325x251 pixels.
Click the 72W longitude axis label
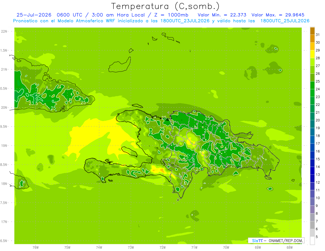coord(162,247)
